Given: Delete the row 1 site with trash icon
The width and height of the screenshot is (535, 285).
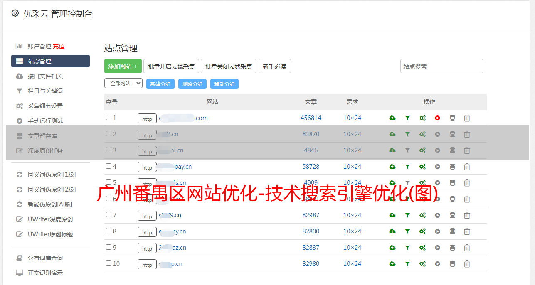Looking at the screenshot, I should pyautogui.click(x=467, y=118).
